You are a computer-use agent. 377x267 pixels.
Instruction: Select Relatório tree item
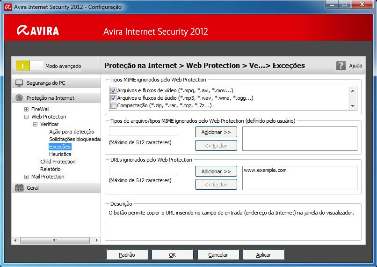[51, 169]
